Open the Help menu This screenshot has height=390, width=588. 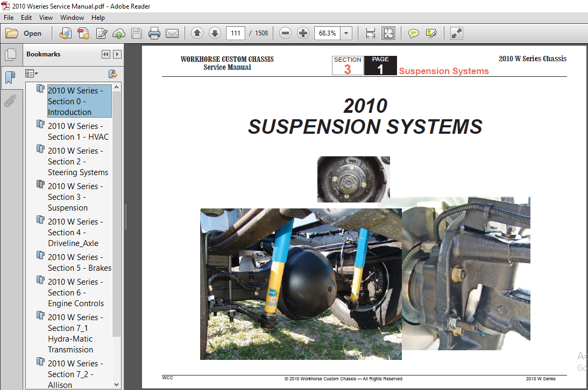(98, 18)
